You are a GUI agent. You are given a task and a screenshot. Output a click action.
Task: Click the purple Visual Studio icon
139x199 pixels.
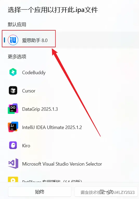[x=13, y=163]
